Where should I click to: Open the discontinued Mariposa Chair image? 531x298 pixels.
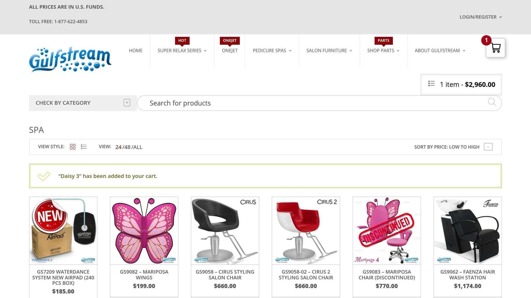(387, 231)
